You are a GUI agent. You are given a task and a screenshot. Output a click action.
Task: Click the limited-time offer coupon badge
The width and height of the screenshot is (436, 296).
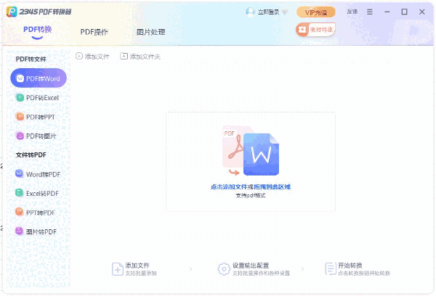tap(315, 30)
